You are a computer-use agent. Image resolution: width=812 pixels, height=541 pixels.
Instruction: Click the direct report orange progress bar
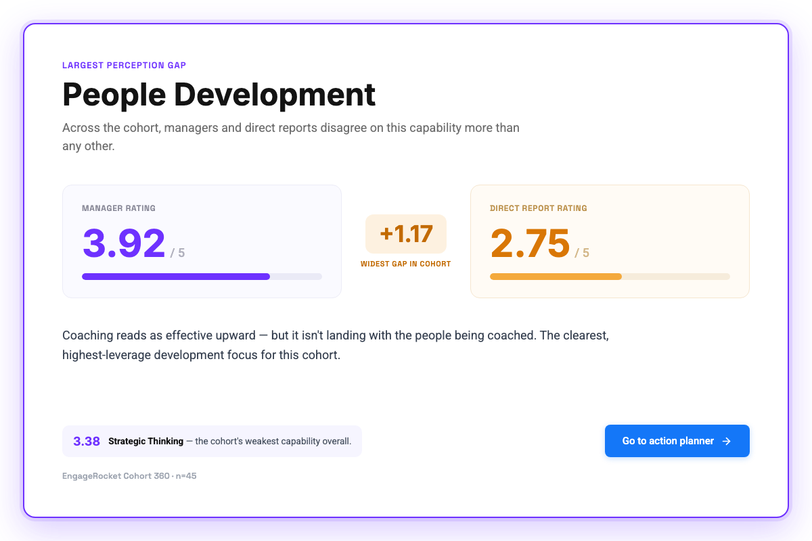point(610,276)
